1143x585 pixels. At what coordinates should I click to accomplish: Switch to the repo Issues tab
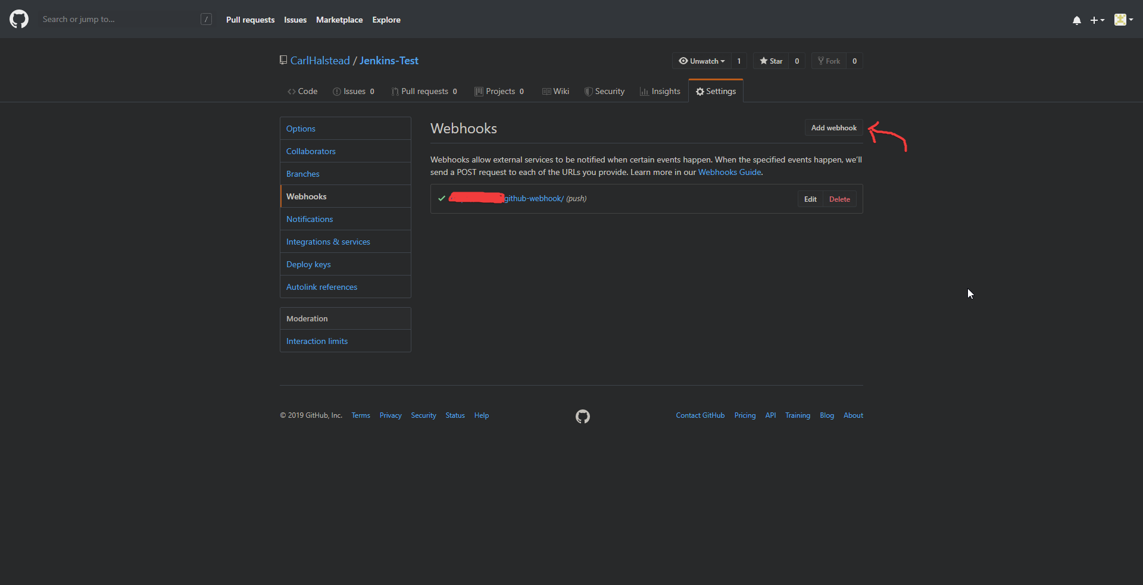(x=354, y=91)
